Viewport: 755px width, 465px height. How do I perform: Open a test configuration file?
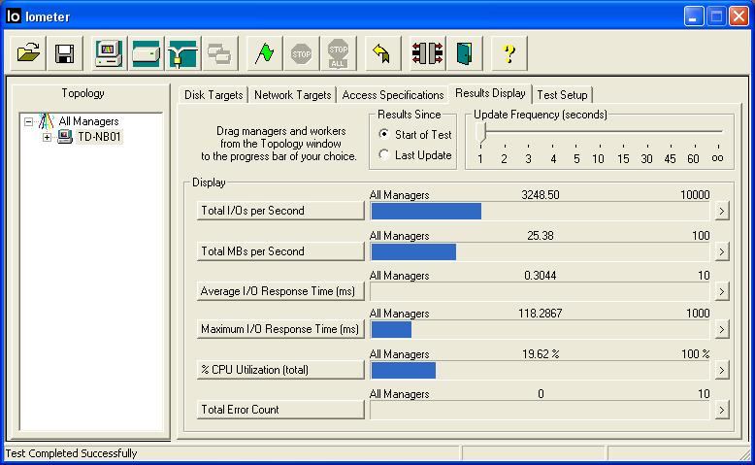click(x=28, y=53)
